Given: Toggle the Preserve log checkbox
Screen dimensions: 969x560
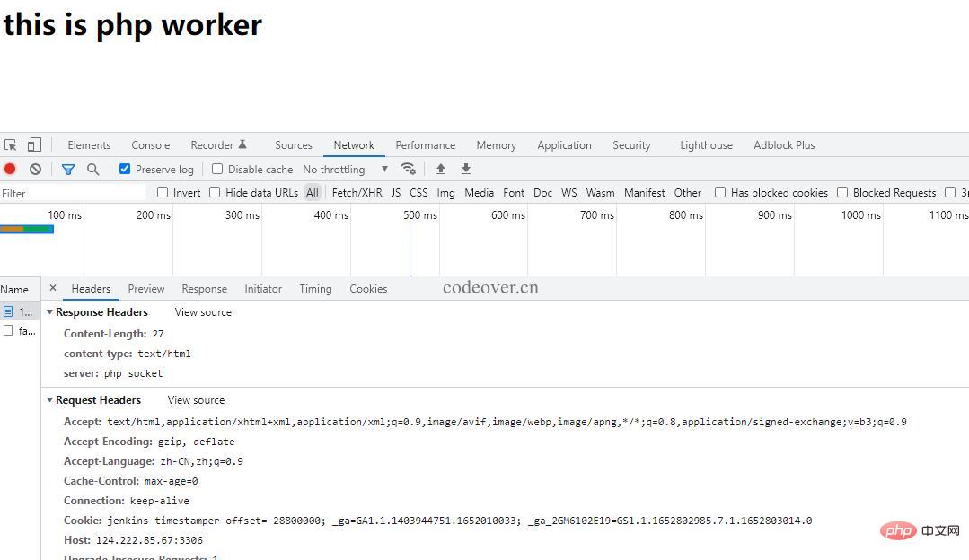Looking at the screenshot, I should tap(125, 169).
